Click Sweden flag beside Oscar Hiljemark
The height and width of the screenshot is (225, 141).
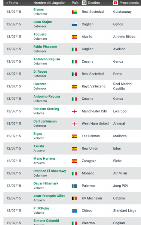(x=74, y=186)
